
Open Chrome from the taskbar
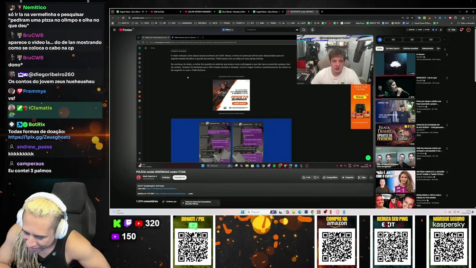tap(312, 212)
